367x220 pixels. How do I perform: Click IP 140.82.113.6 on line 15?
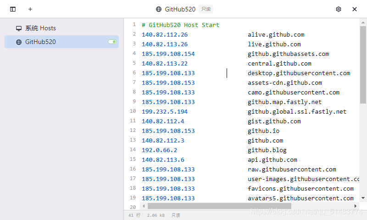tap(163, 159)
